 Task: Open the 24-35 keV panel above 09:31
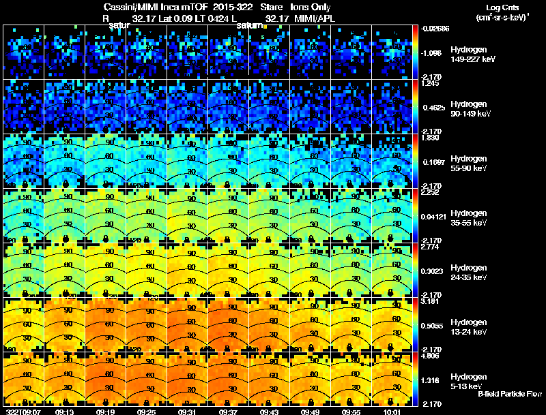[x=187, y=270]
